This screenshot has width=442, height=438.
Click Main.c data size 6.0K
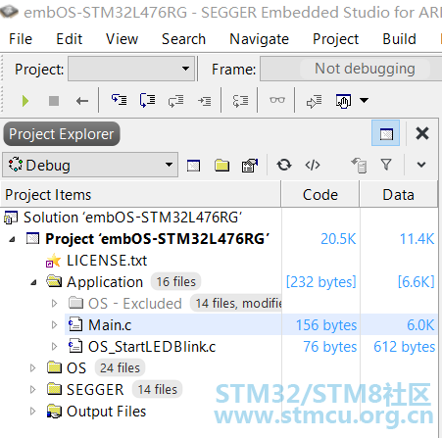[x=420, y=325]
